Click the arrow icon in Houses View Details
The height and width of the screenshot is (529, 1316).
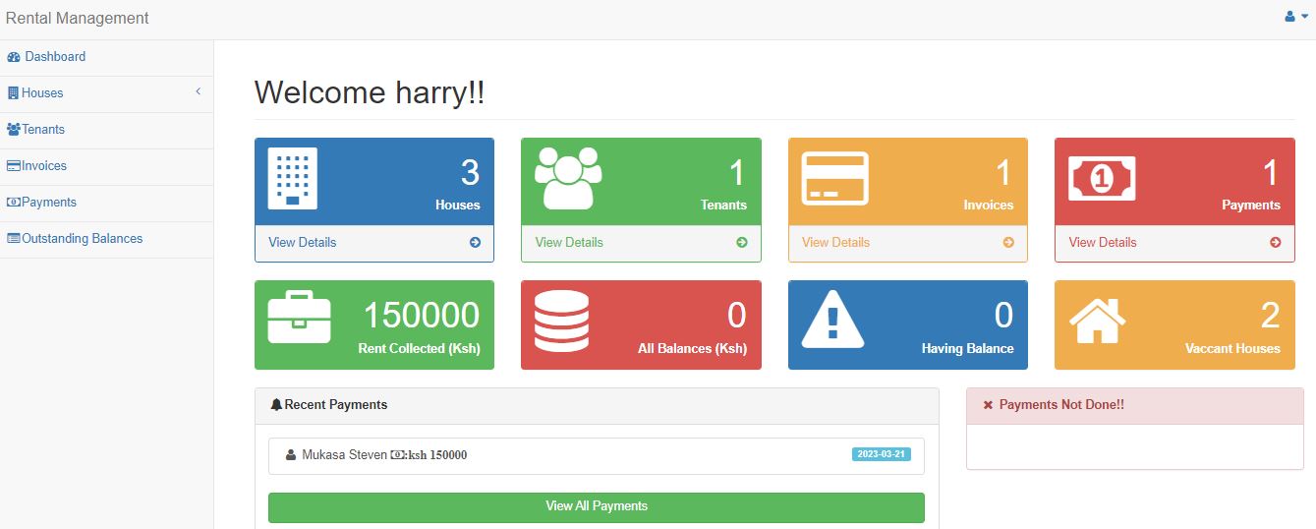pyautogui.click(x=475, y=242)
